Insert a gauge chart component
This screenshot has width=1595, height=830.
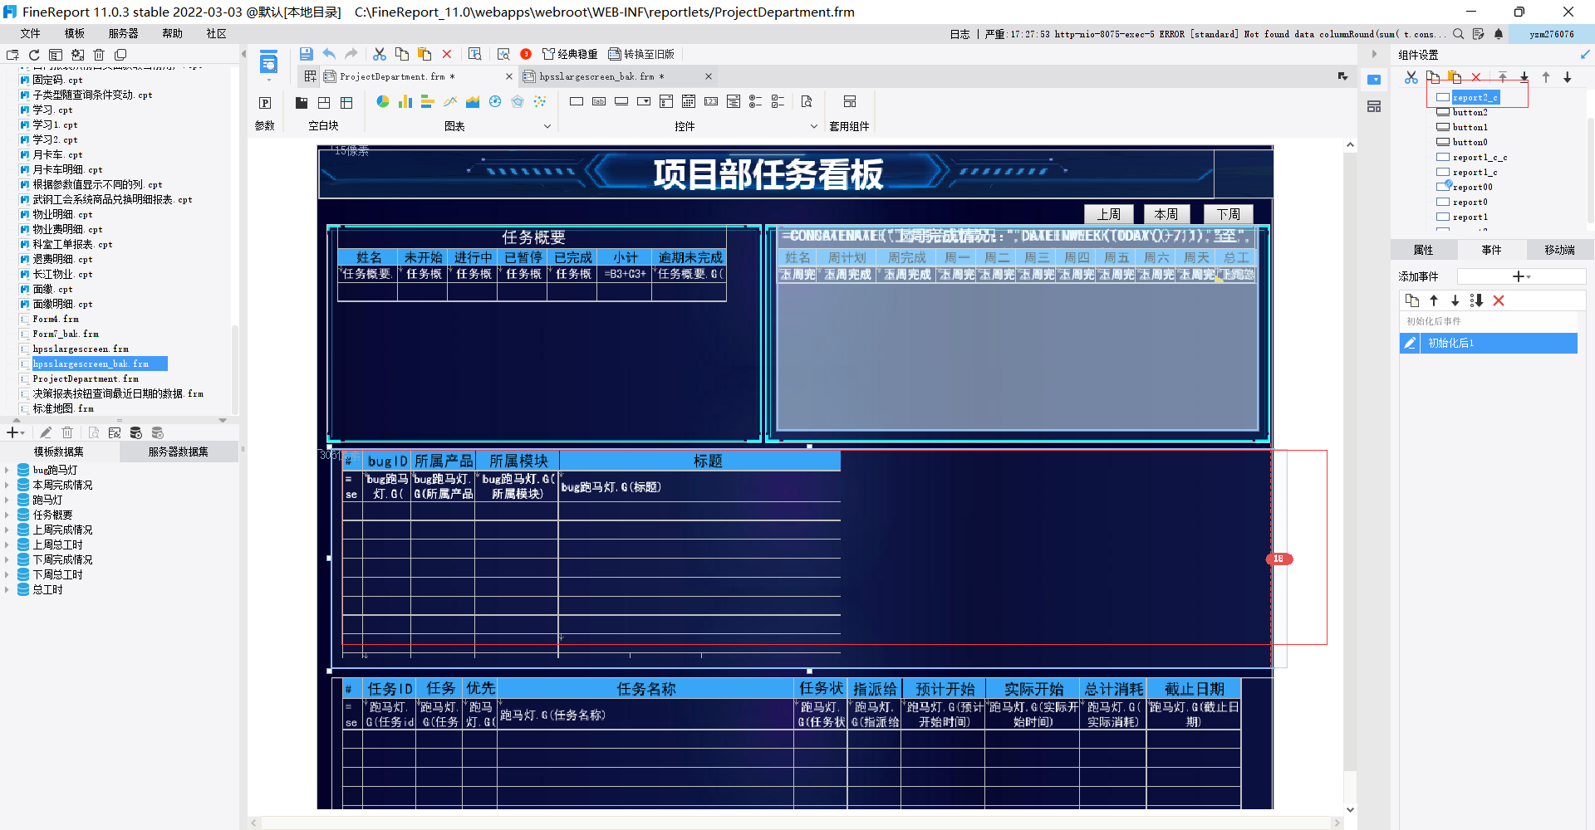coord(495,101)
